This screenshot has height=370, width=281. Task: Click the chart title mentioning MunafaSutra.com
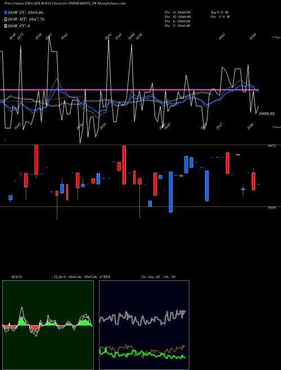coord(65,3)
